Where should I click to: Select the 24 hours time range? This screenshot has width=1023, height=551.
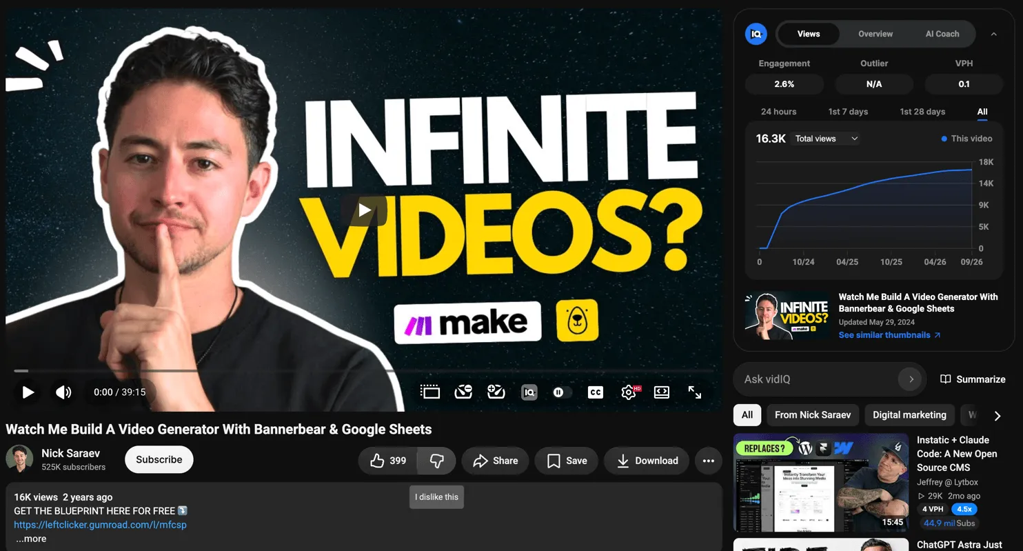(778, 112)
